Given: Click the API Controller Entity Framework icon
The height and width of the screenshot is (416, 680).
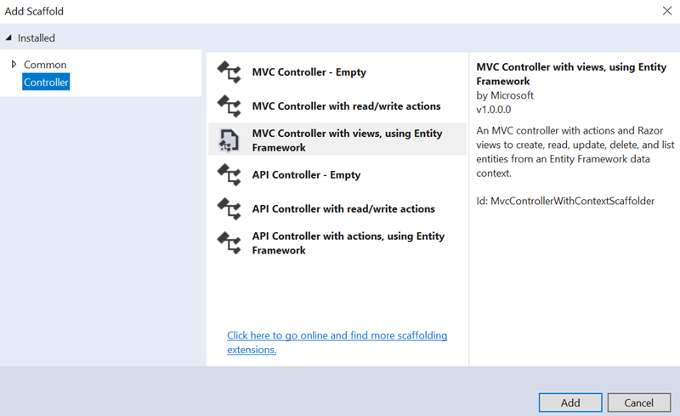Looking at the screenshot, I should [x=229, y=243].
